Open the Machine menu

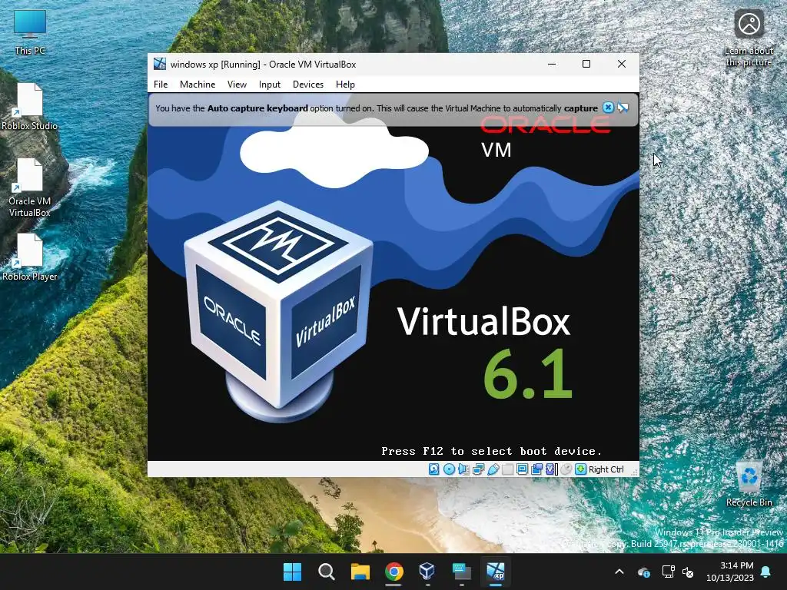(x=198, y=85)
